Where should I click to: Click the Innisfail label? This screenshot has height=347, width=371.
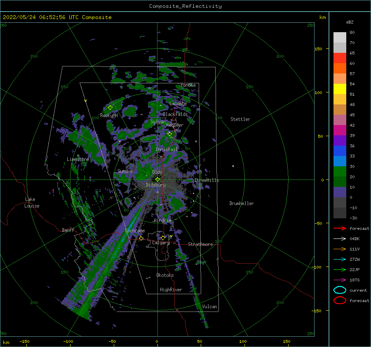click(167, 149)
